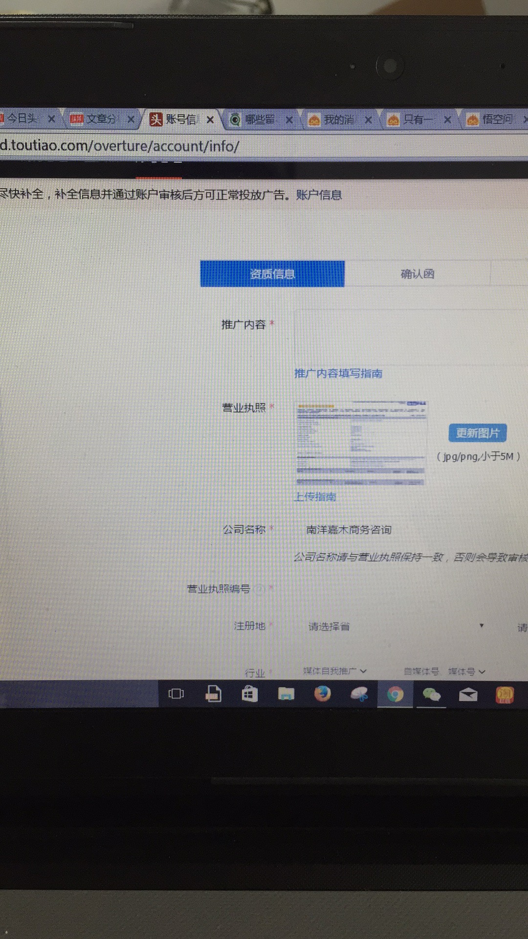This screenshot has height=939, width=528.
Task: Open Task View in the taskbar
Action: point(176,694)
